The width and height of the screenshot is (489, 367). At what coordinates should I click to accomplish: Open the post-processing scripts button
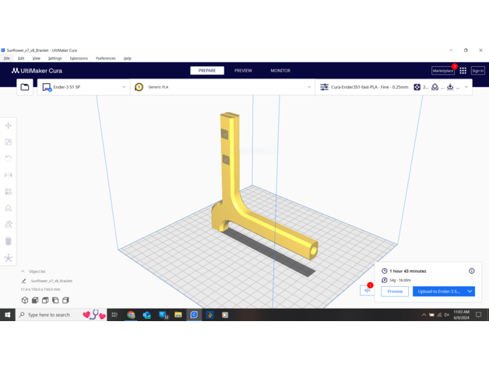click(368, 291)
